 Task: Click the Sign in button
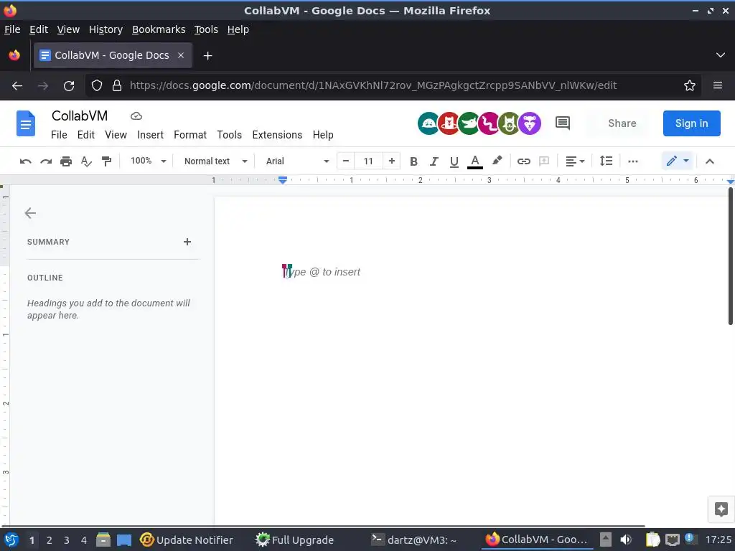(x=691, y=123)
